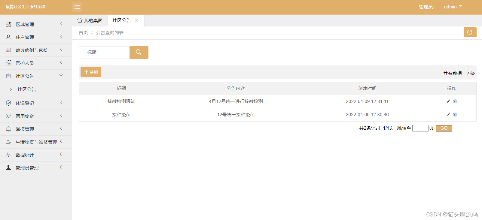Focus the 标题 search input field

[x=103, y=53]
